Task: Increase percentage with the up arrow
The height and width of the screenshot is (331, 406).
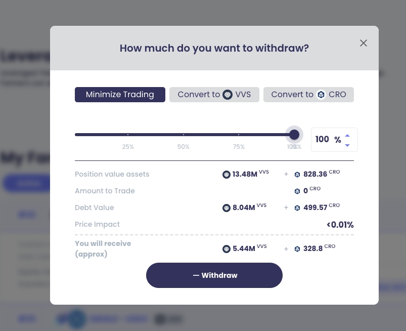Action: (347, 135)
